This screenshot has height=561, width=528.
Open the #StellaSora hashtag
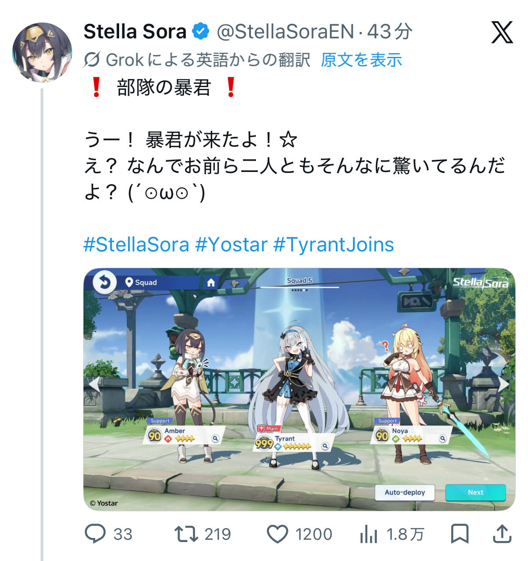(x=136, y=245)
